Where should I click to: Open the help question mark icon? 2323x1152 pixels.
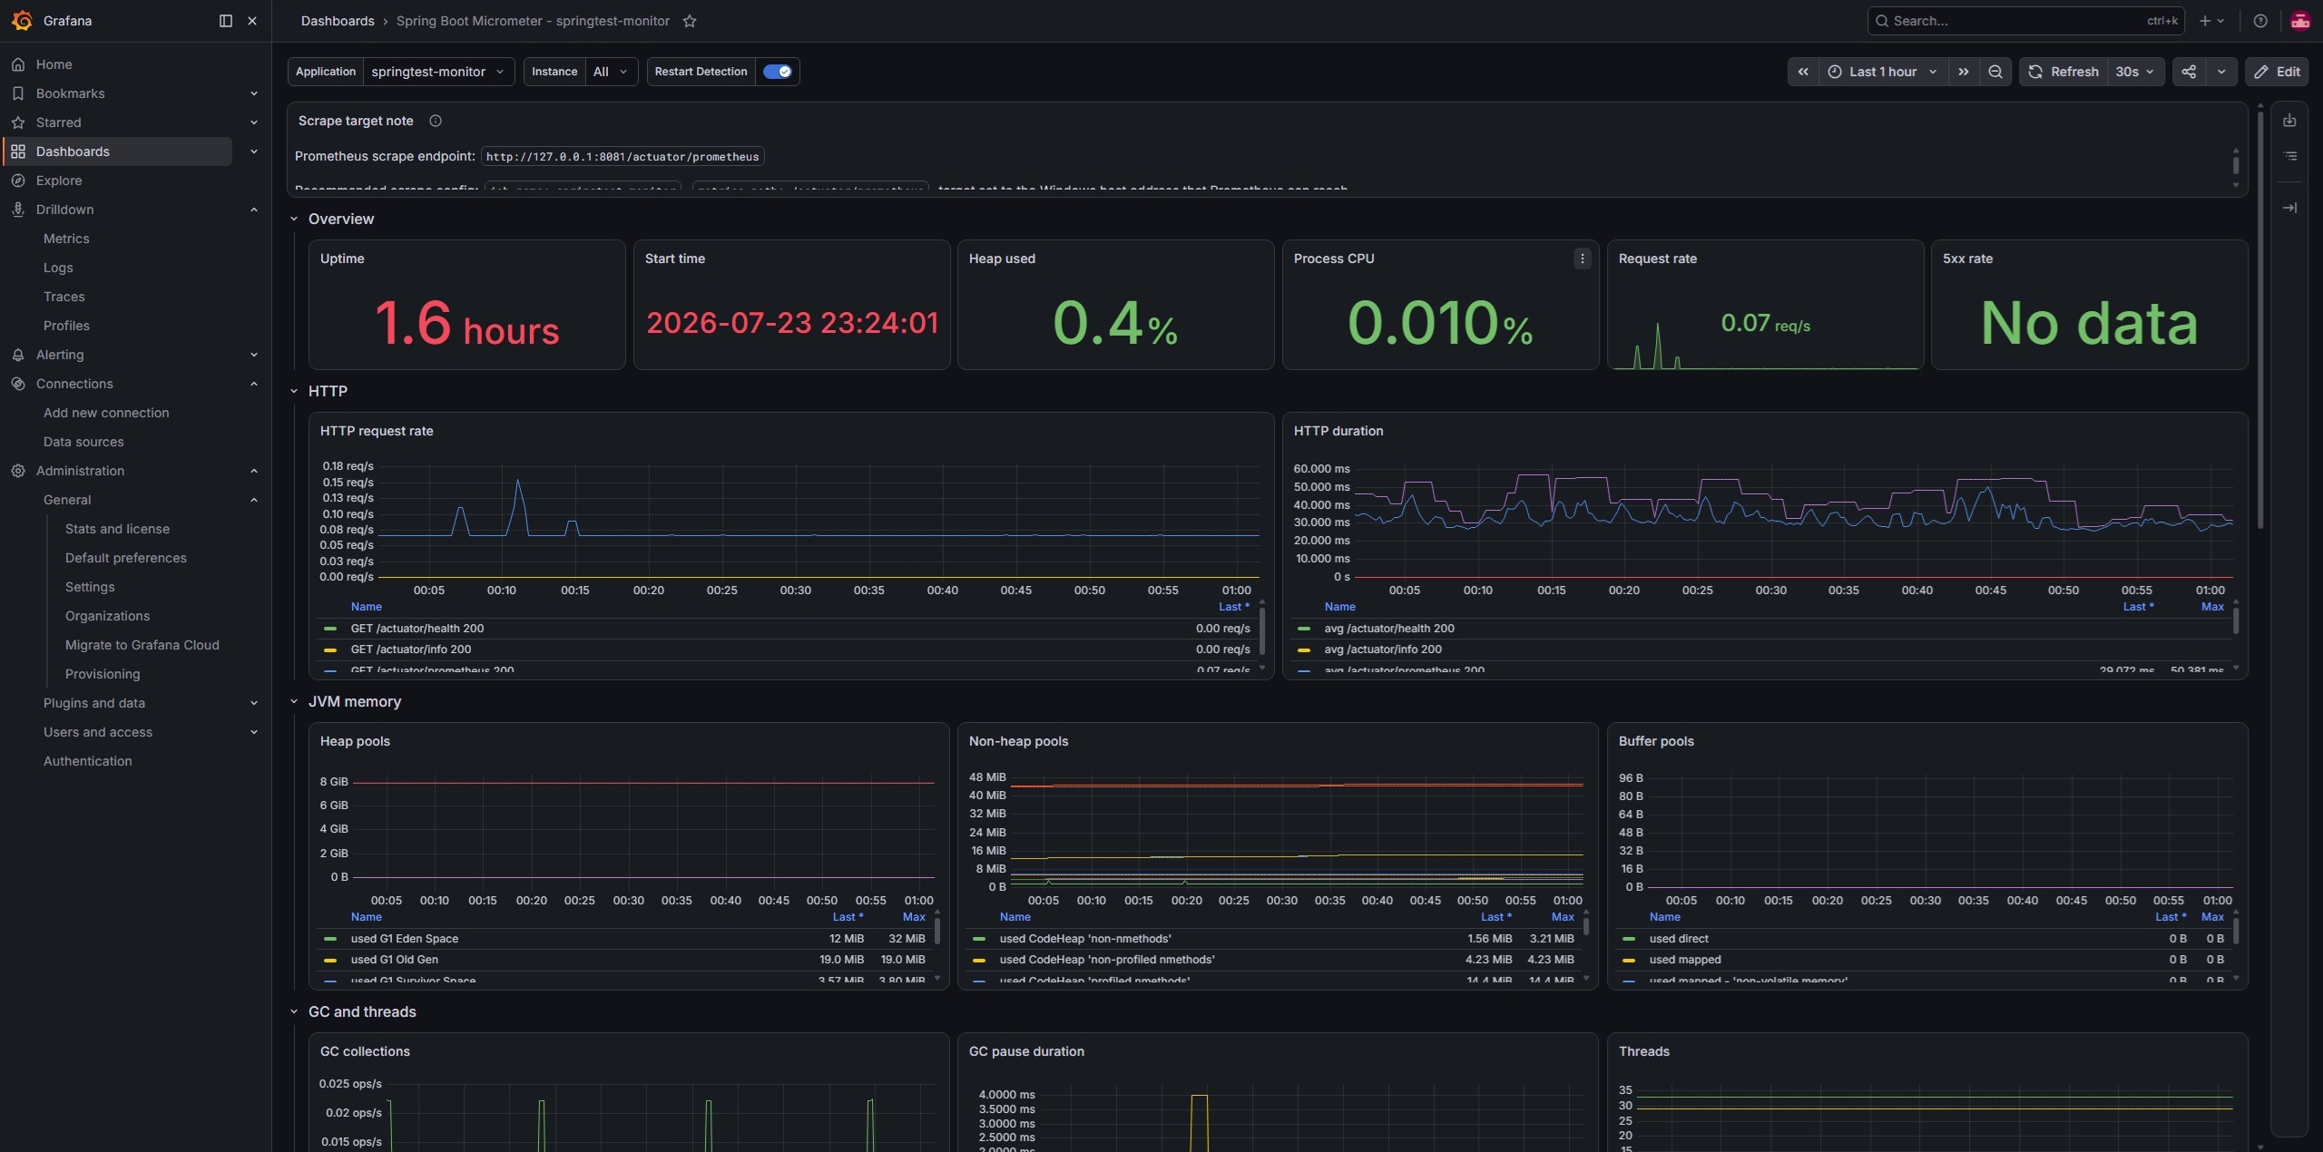(2260, 21)
